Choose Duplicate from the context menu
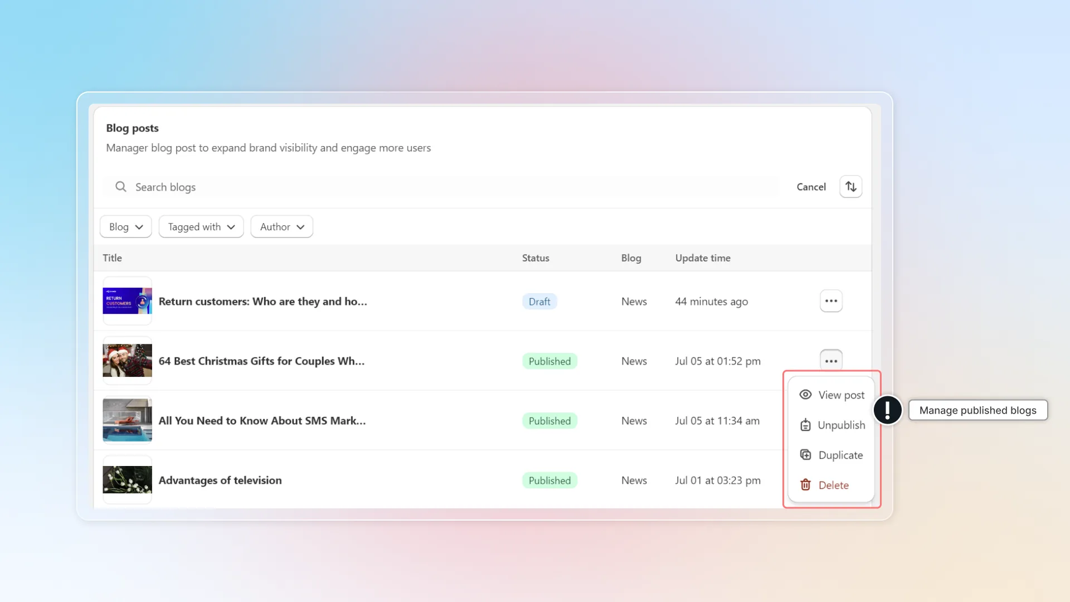Image resolution: width=1070 pixels, height=602 pixels. (x=831, y=455)
